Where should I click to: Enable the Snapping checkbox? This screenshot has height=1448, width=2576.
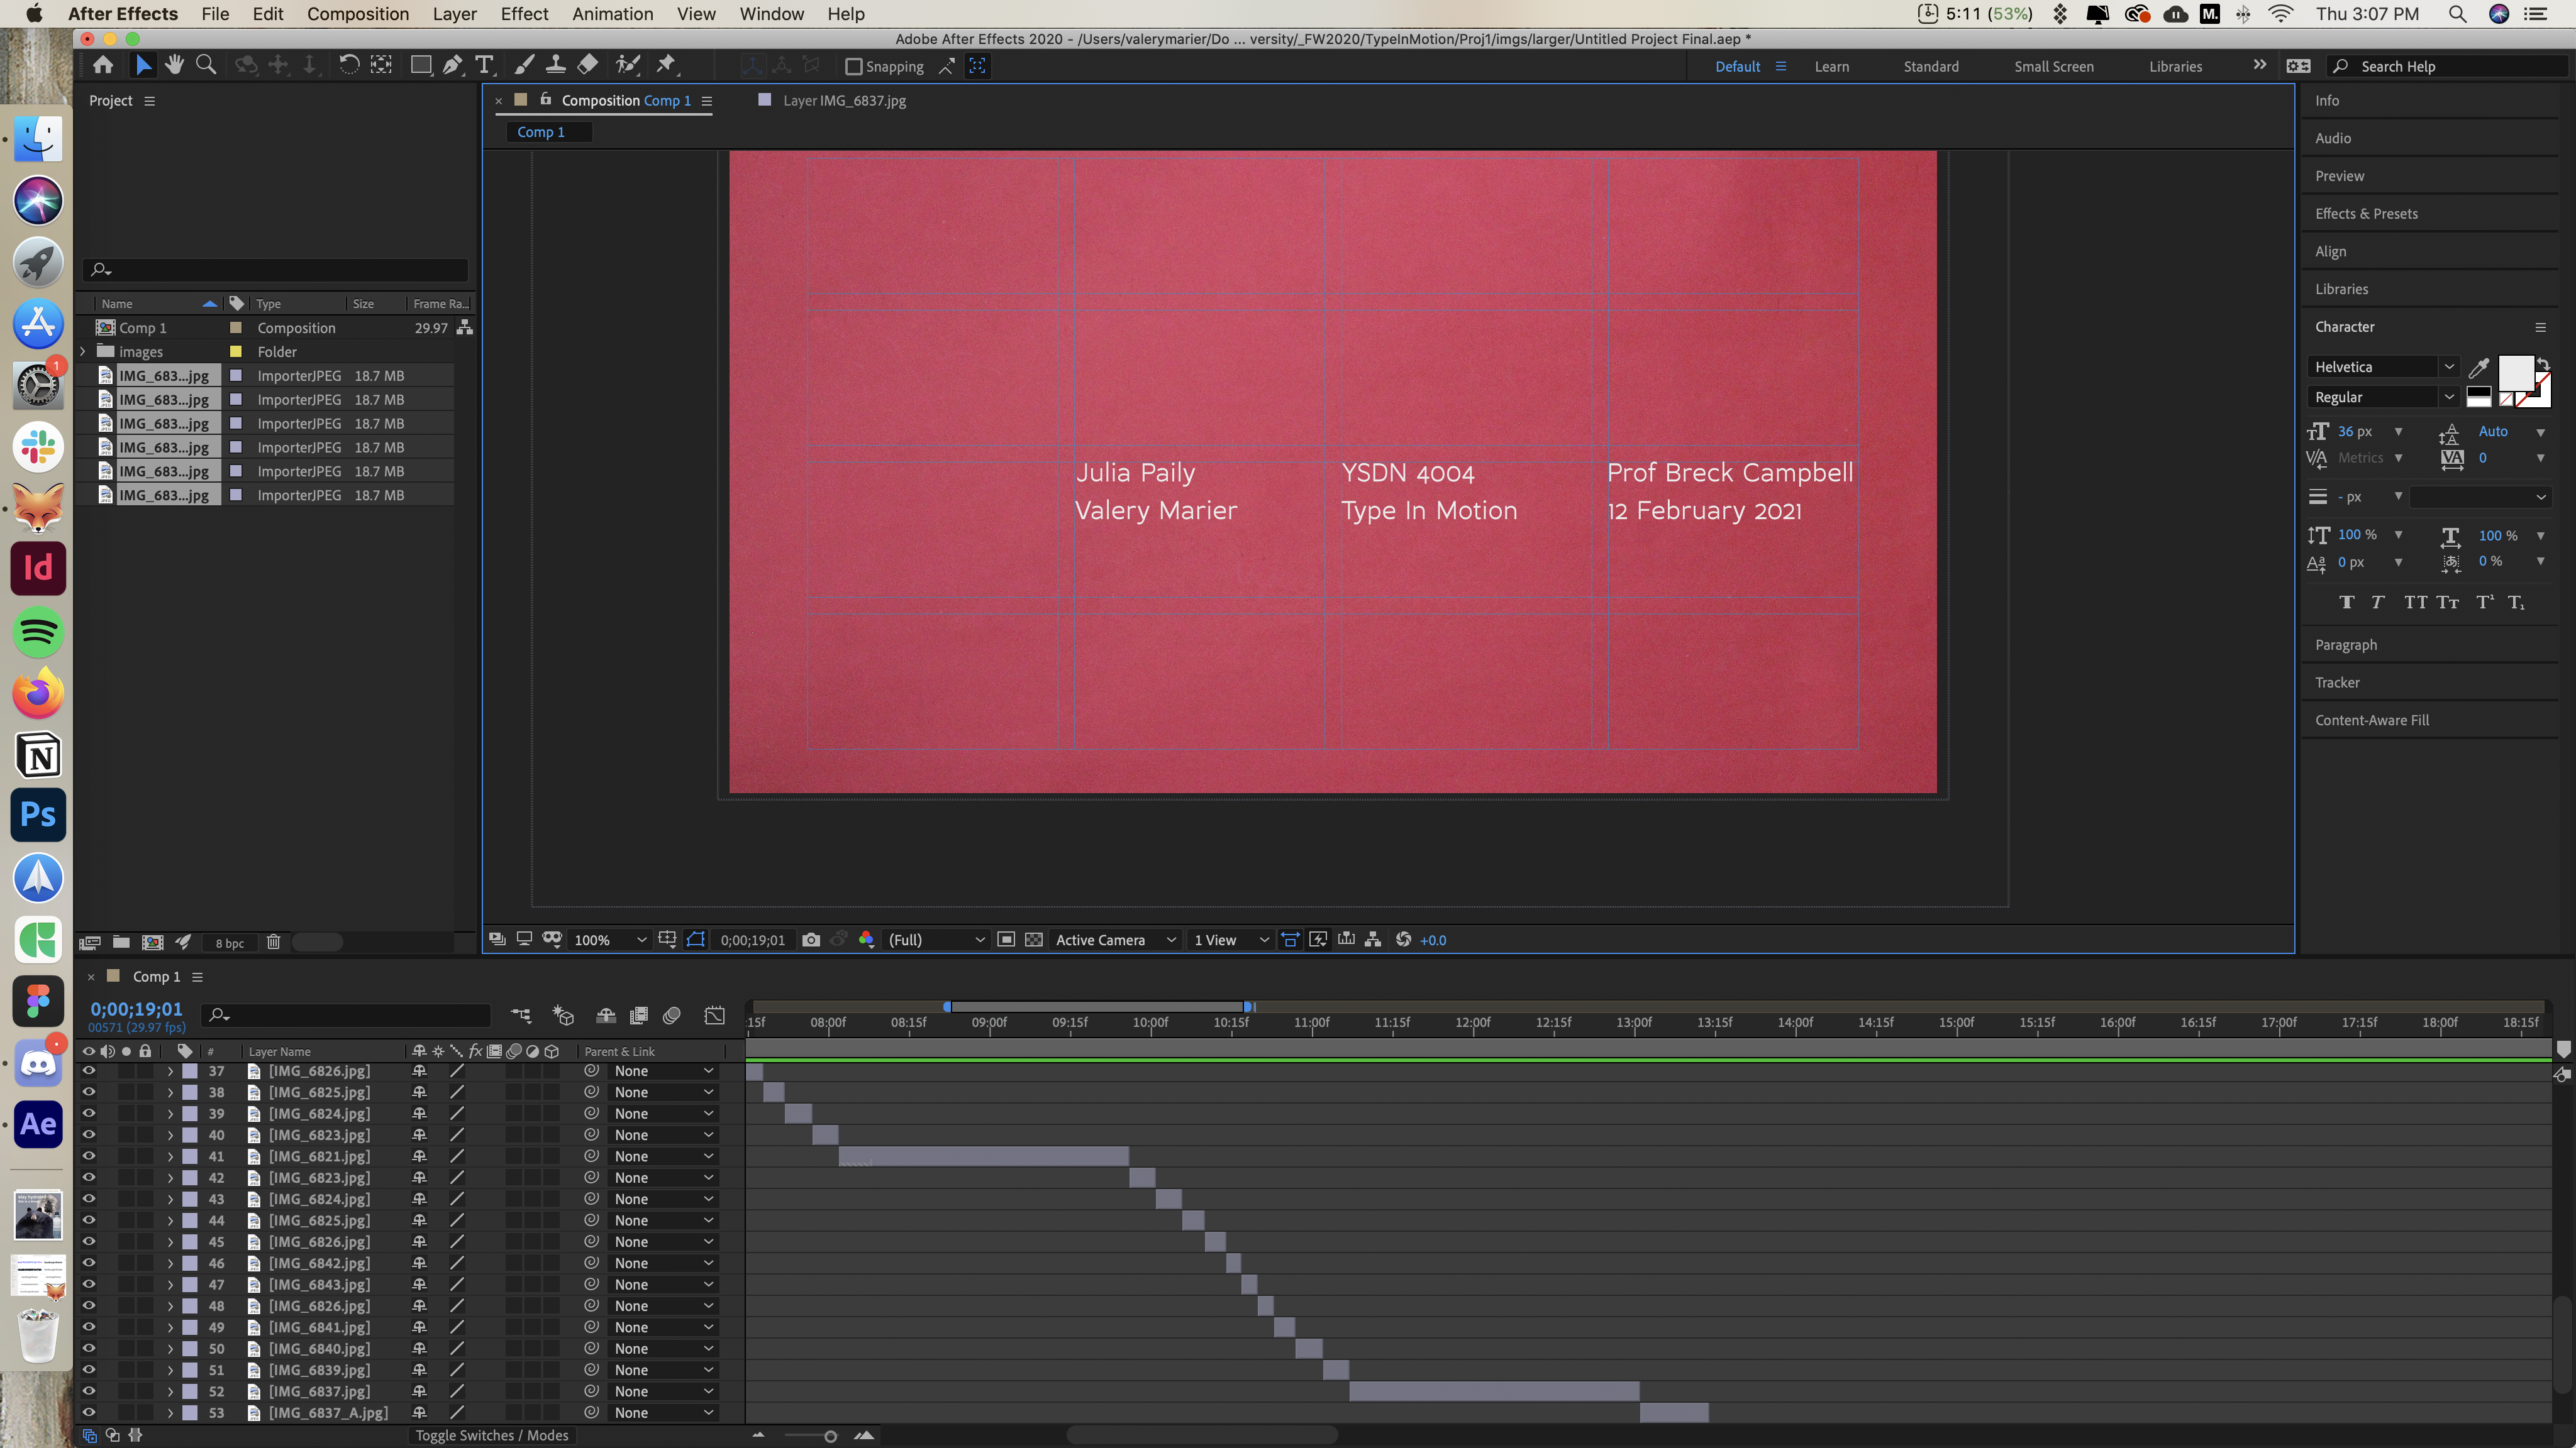click(853, 67)
